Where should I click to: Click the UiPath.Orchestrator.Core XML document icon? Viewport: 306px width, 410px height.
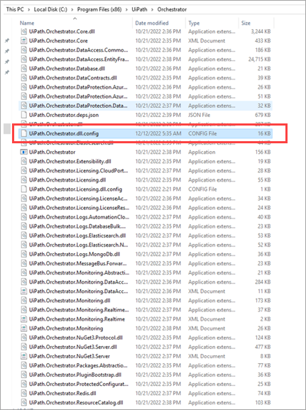tap(24, 40)
